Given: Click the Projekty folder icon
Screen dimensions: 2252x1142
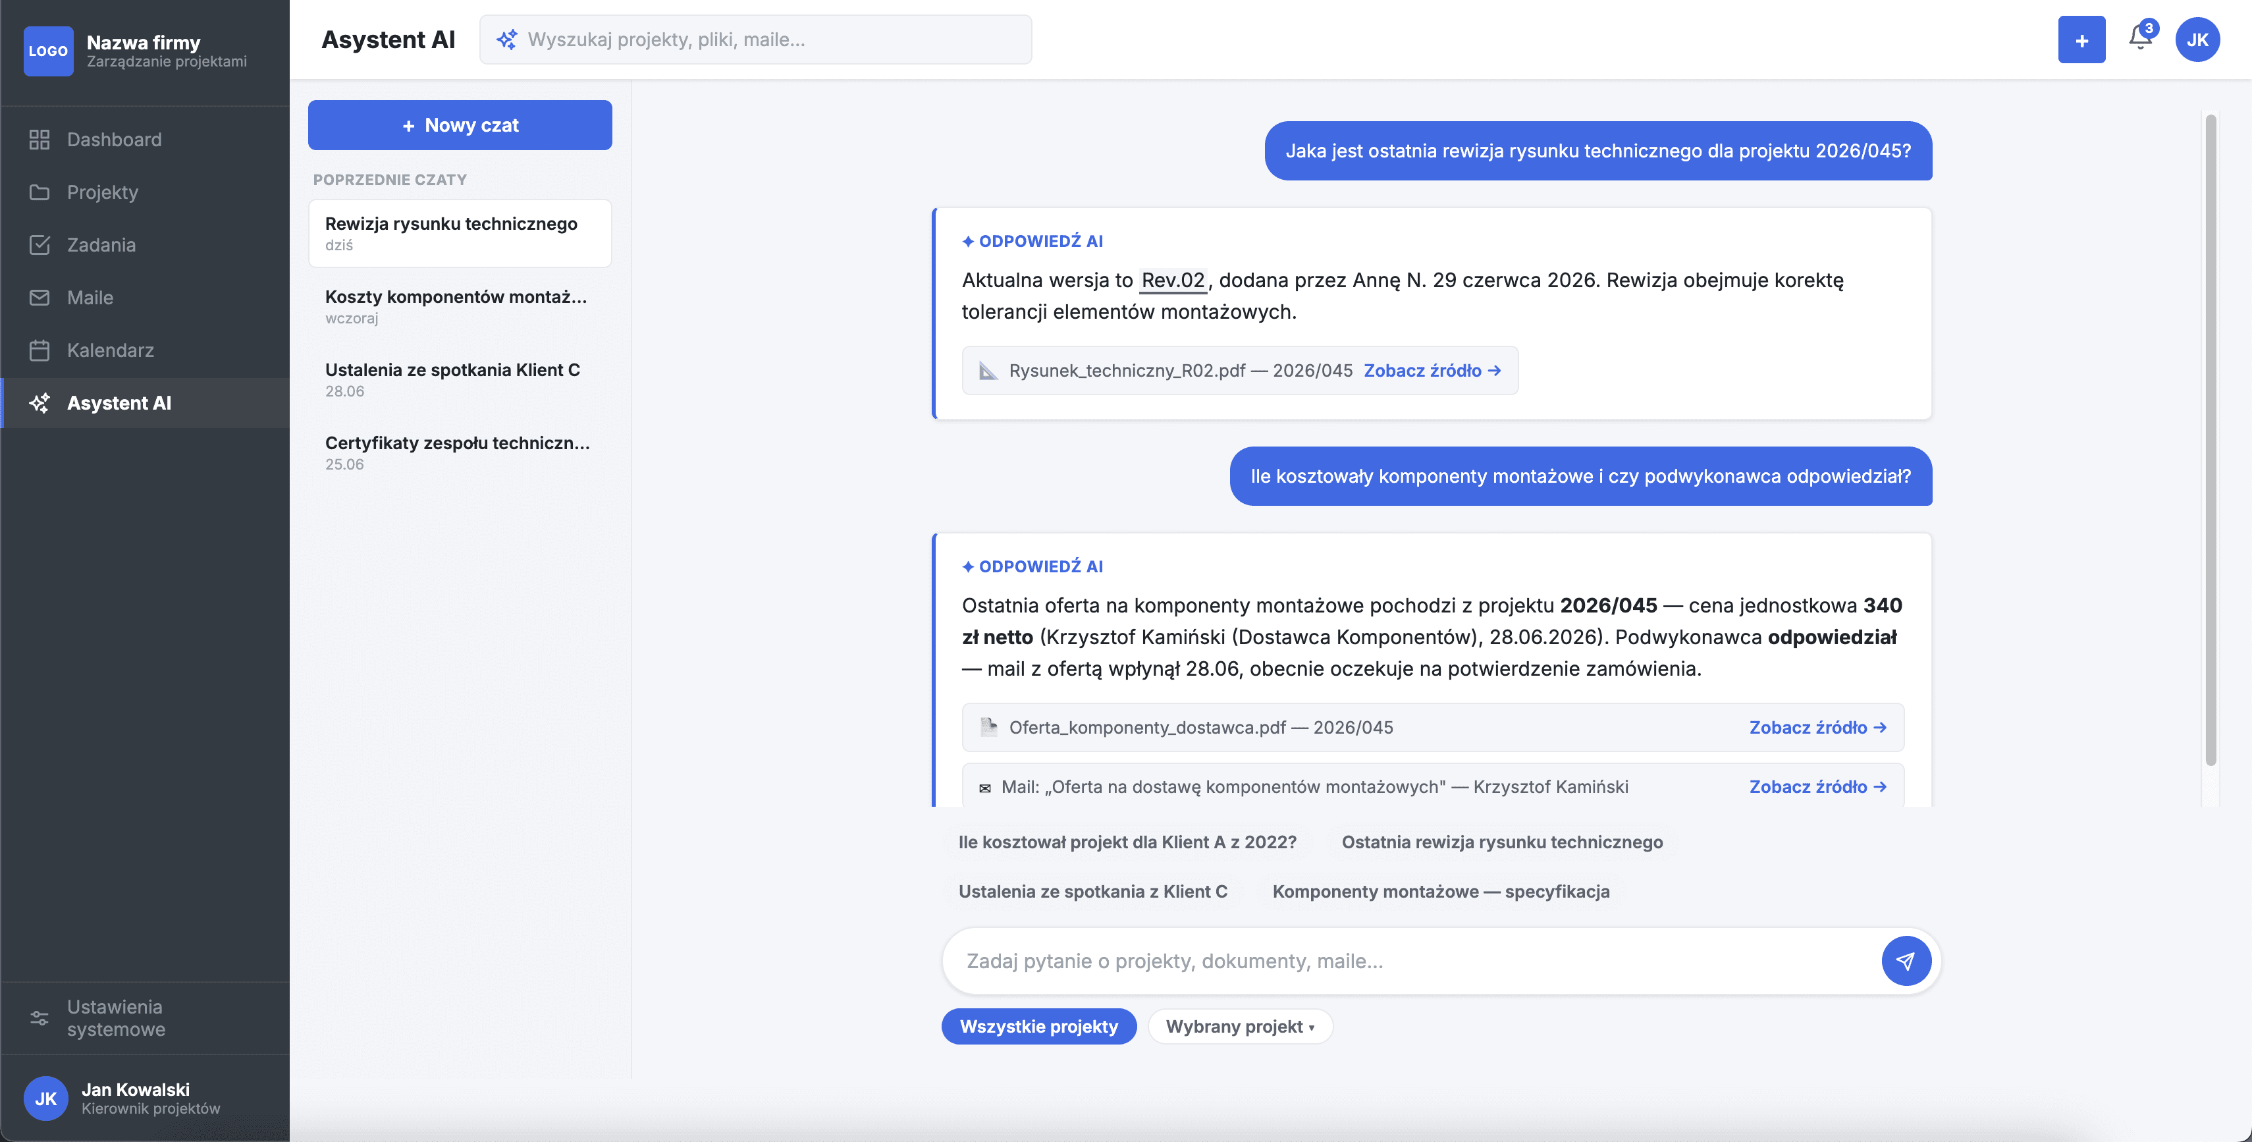Looking at the screenshot, I should (40, 192).
